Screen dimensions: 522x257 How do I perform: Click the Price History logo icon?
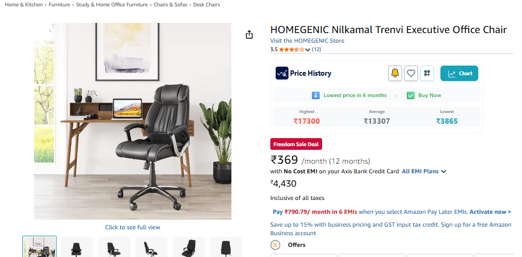pos(282,73)
